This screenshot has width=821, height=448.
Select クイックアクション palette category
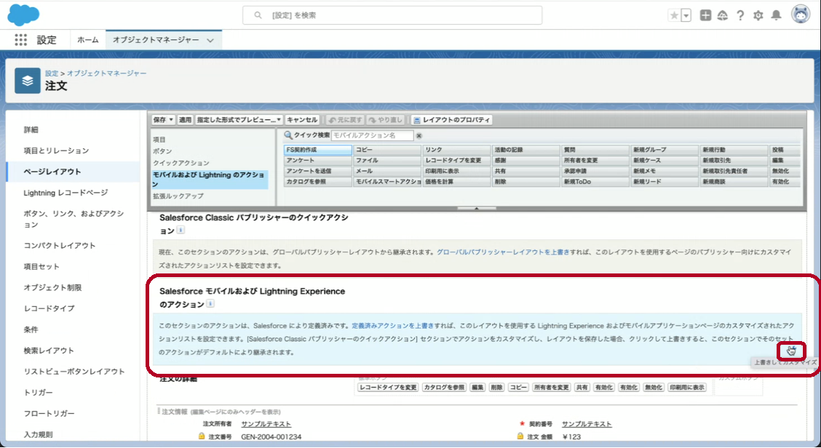coord(181,164)
